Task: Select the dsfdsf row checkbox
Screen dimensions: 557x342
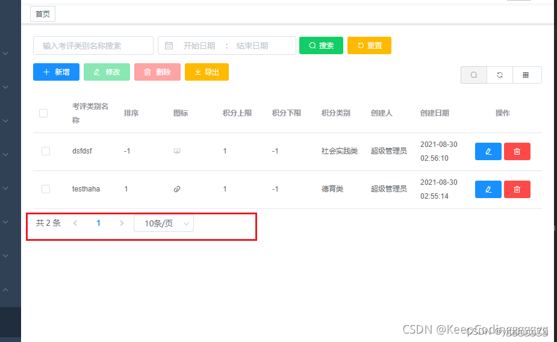Action: click(x=46, y=151)
